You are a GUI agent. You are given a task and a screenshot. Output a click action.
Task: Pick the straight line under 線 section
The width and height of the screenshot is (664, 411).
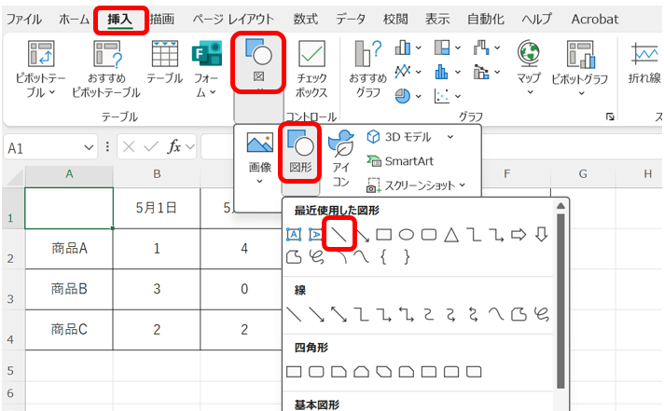(294, 314)
